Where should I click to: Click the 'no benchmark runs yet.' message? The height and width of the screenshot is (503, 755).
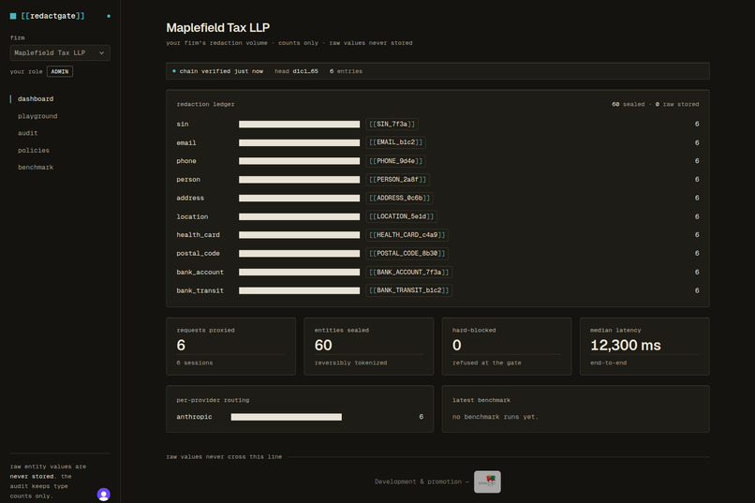[x=495, y=417]
